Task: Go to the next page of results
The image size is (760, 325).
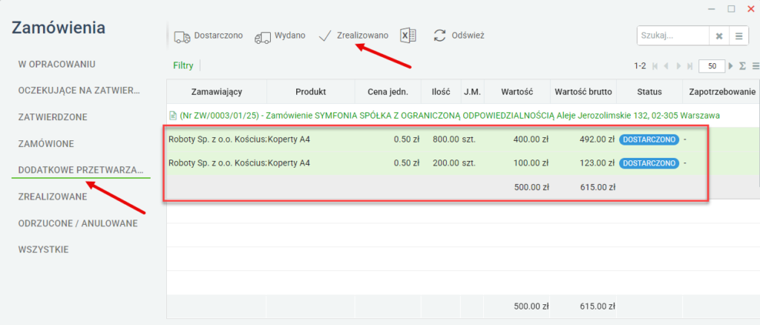Action: [678, 66]
